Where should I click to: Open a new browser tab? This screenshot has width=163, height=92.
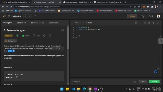[126, 2]
